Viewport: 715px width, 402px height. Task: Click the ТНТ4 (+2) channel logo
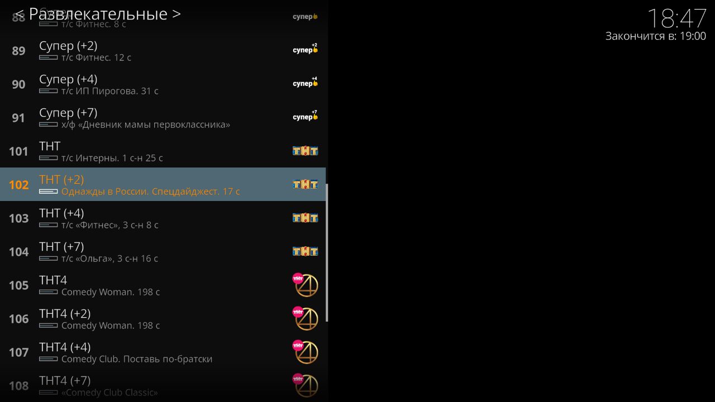click(305, 319)
